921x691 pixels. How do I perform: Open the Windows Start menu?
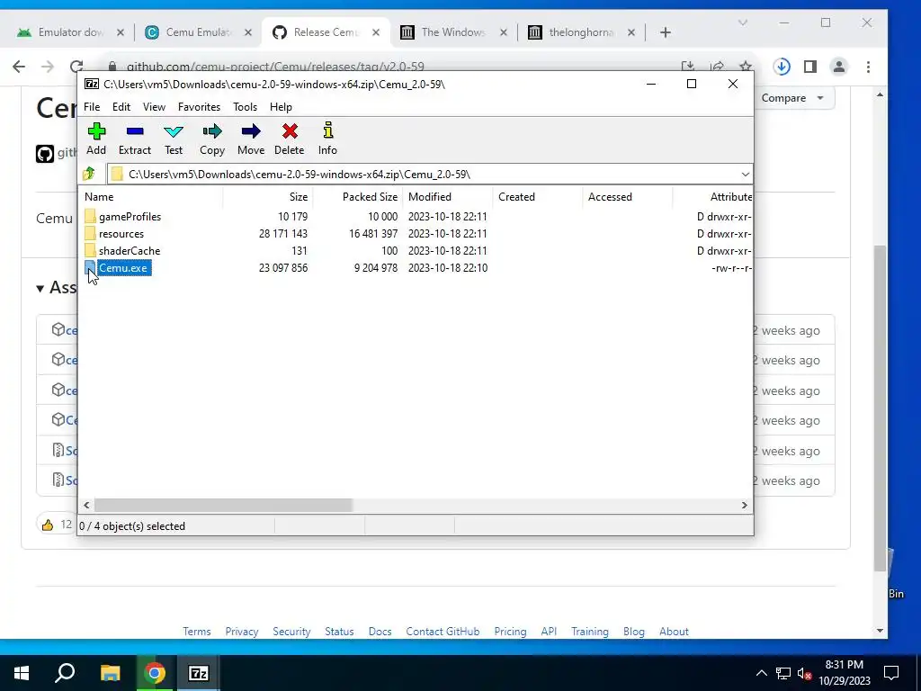(22, 673)
